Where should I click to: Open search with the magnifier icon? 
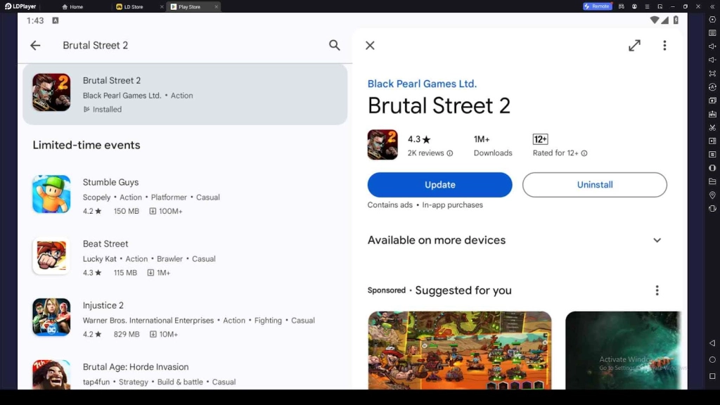(334, 45)
